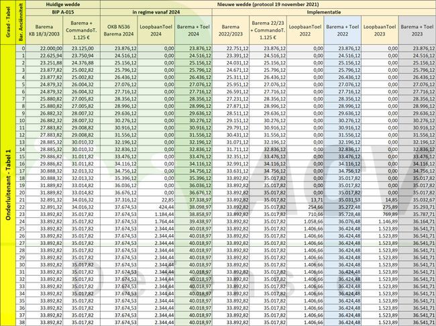The image size is (436, 326).
Task: Select the cell showing 35.272,48
Action: (342, 207)
